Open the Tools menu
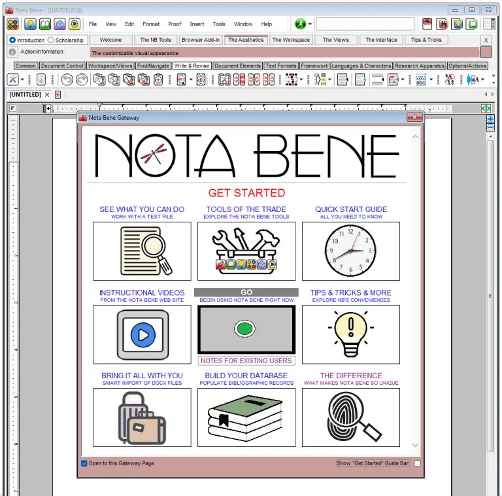This screenshot has width=502, height=496. coord(219,24)
